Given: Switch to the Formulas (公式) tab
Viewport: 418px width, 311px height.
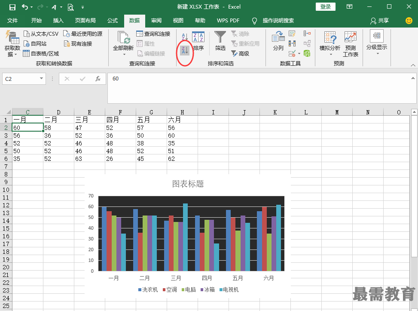Looking at the screenshot, I should pyautogui.click(x=113, y=21).
